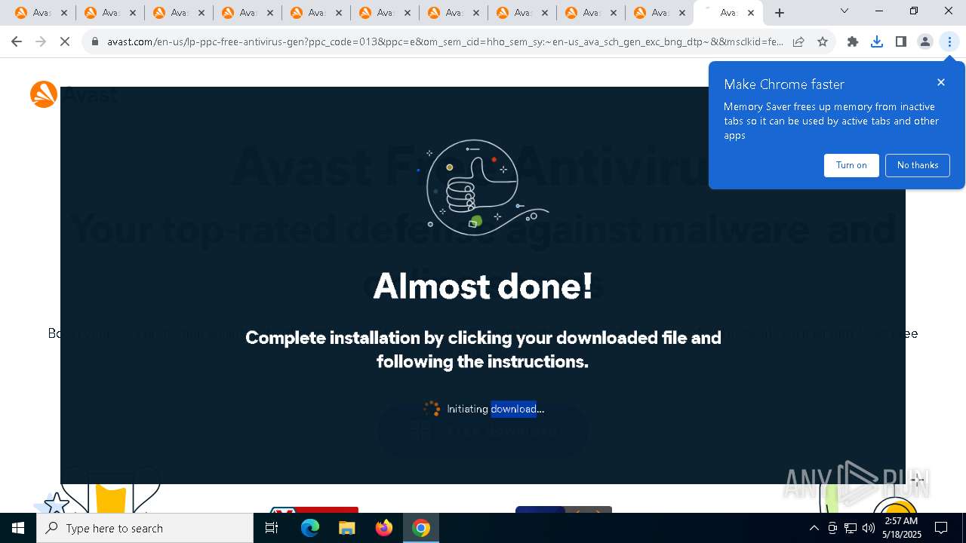This screenshot has width=966, height=543.
Task: Launch Firefox from taskbar
Action: (383, 528)
